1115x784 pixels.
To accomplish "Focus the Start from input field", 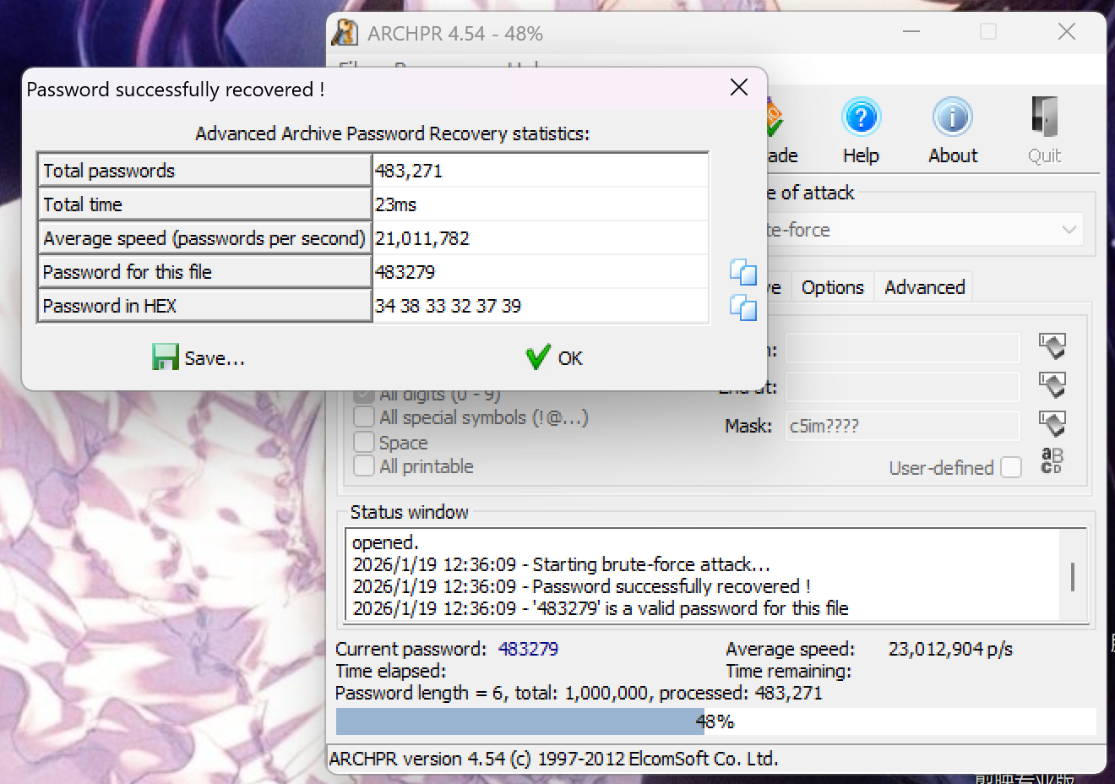I will click(x=902, y=348).
